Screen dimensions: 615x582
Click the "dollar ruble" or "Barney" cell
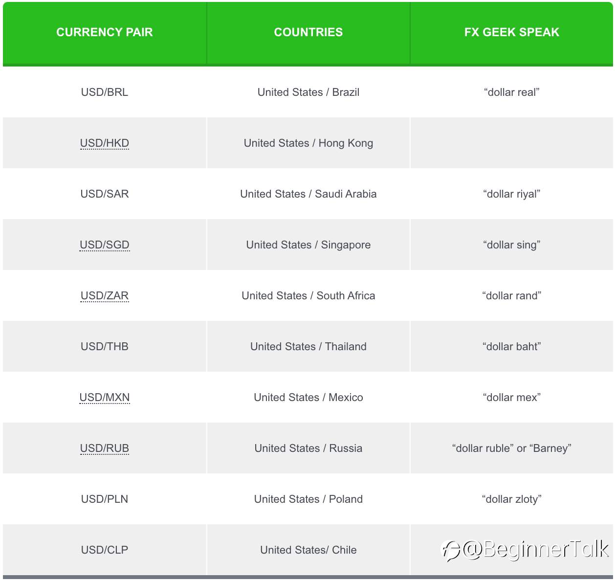512,448
